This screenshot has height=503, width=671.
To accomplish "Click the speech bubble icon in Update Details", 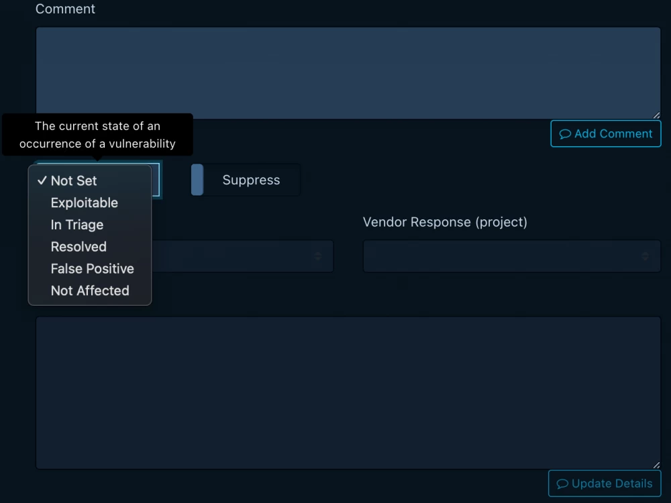I will (x=562, y=484).
